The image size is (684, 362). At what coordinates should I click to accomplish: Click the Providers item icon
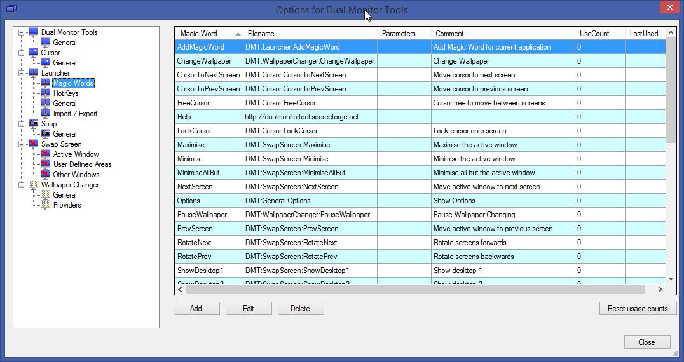tap(45, 204)
